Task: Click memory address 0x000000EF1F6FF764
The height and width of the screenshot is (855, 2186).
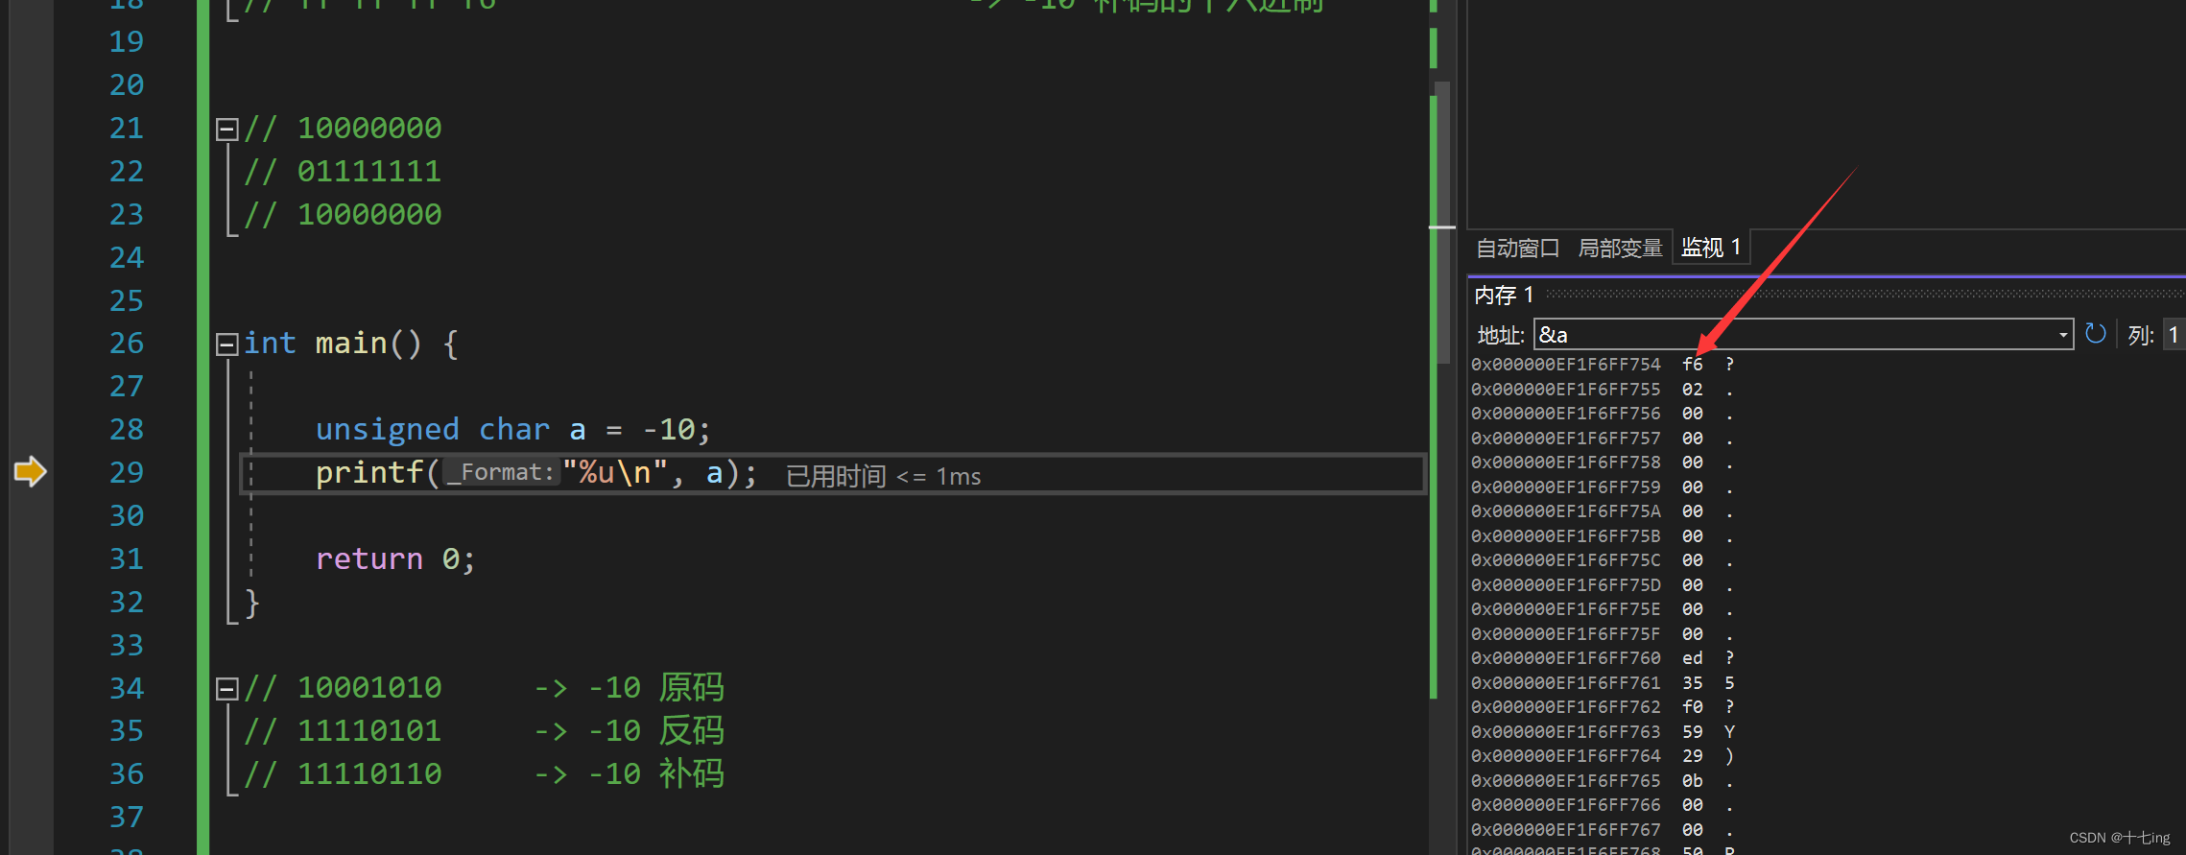Action: pos(1565,756)
